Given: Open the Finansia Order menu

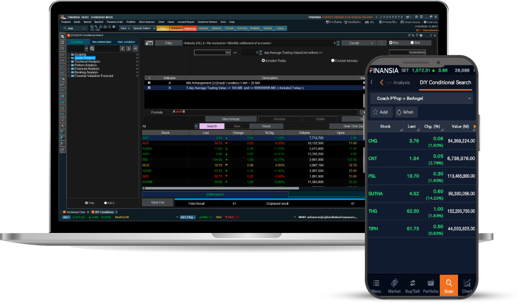Looking at the screenshot, I should [115, 22].
